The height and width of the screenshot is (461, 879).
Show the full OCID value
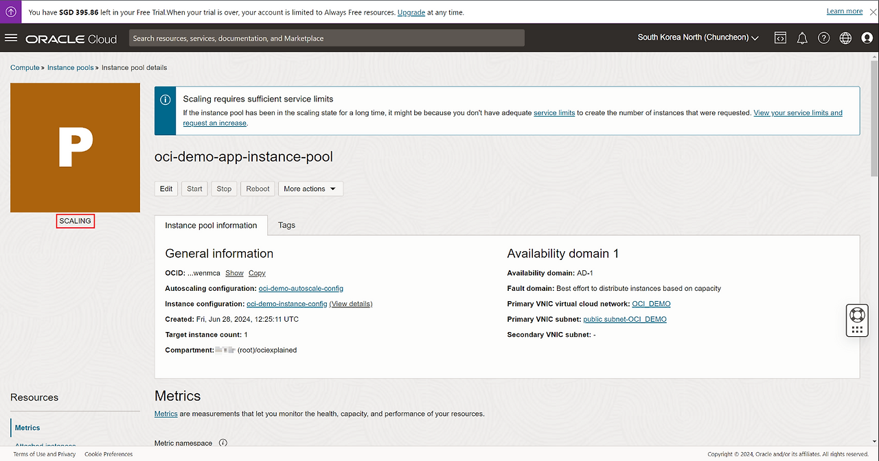(x=234, y=273)
